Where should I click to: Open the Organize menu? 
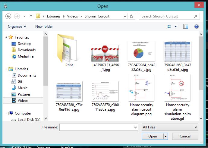click(x=17, y=27)
